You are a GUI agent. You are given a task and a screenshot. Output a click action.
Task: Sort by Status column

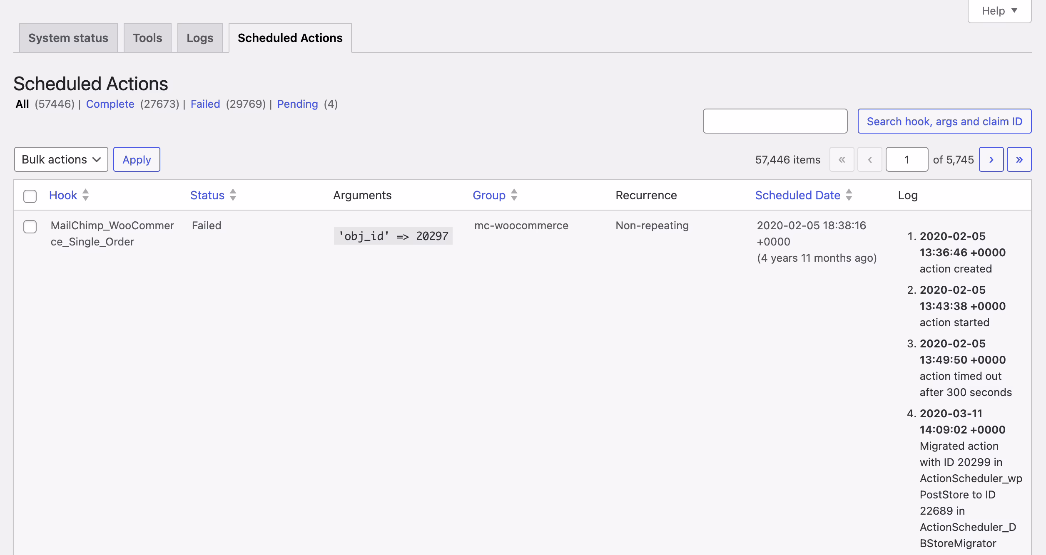[207, 195]
